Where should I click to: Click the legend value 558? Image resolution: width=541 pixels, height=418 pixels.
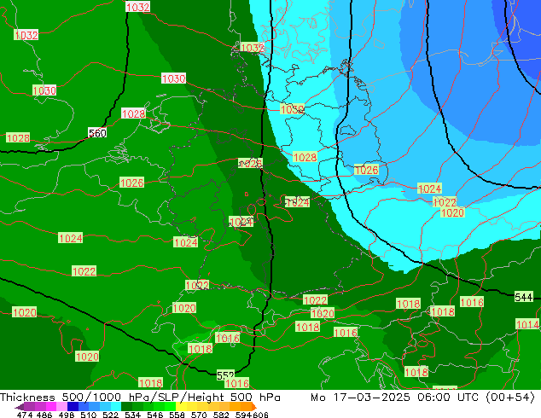tap(177, 415)
